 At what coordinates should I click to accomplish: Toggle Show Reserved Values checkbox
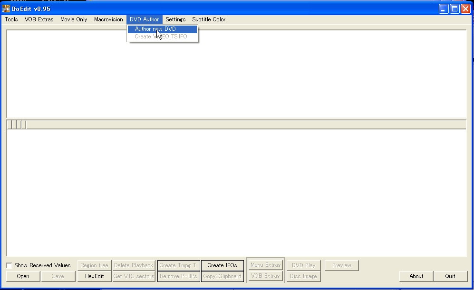pos(10,265)
